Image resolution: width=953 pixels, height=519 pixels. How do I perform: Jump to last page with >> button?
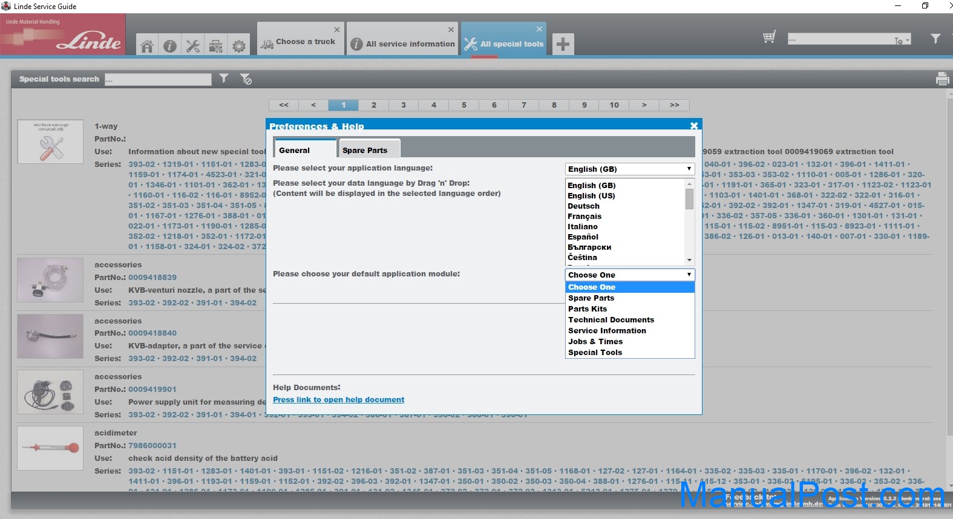[x=675, y=105]
